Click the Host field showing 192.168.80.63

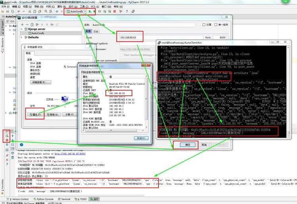pos(161,38)
